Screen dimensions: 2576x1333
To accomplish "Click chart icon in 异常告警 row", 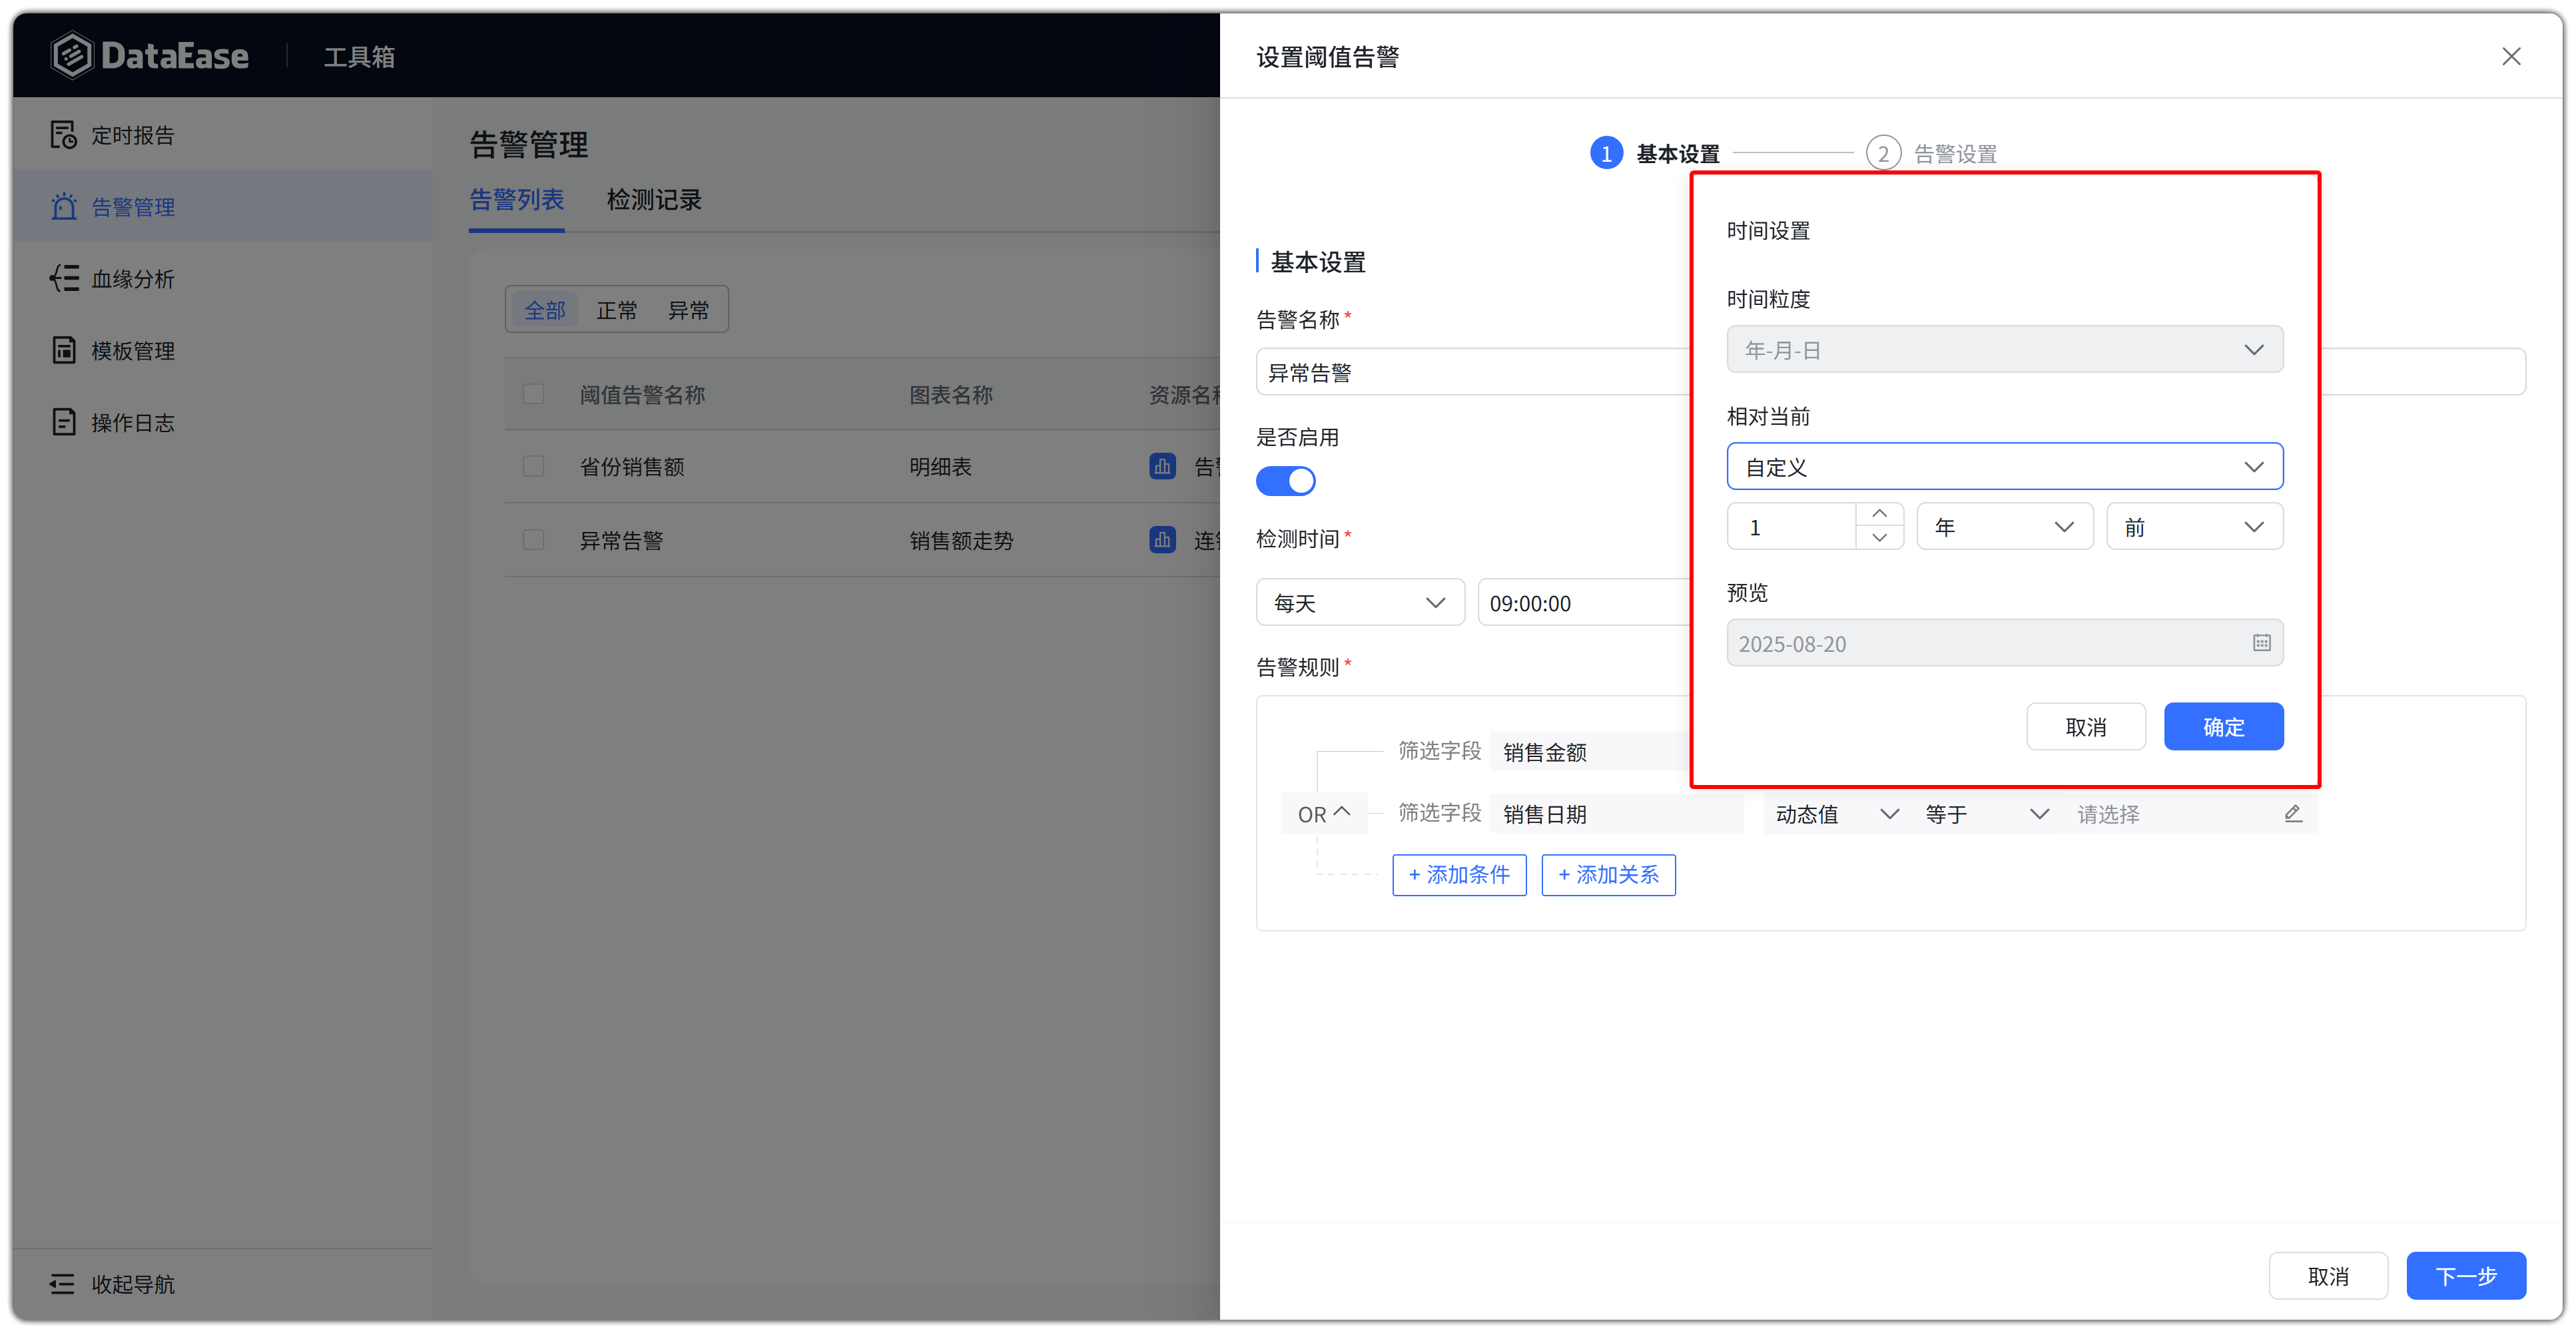I will pyautogui.click(x=1162, y=540).
